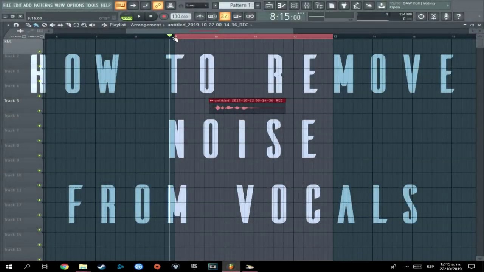Open the project picker icon

tap(332, 5)
